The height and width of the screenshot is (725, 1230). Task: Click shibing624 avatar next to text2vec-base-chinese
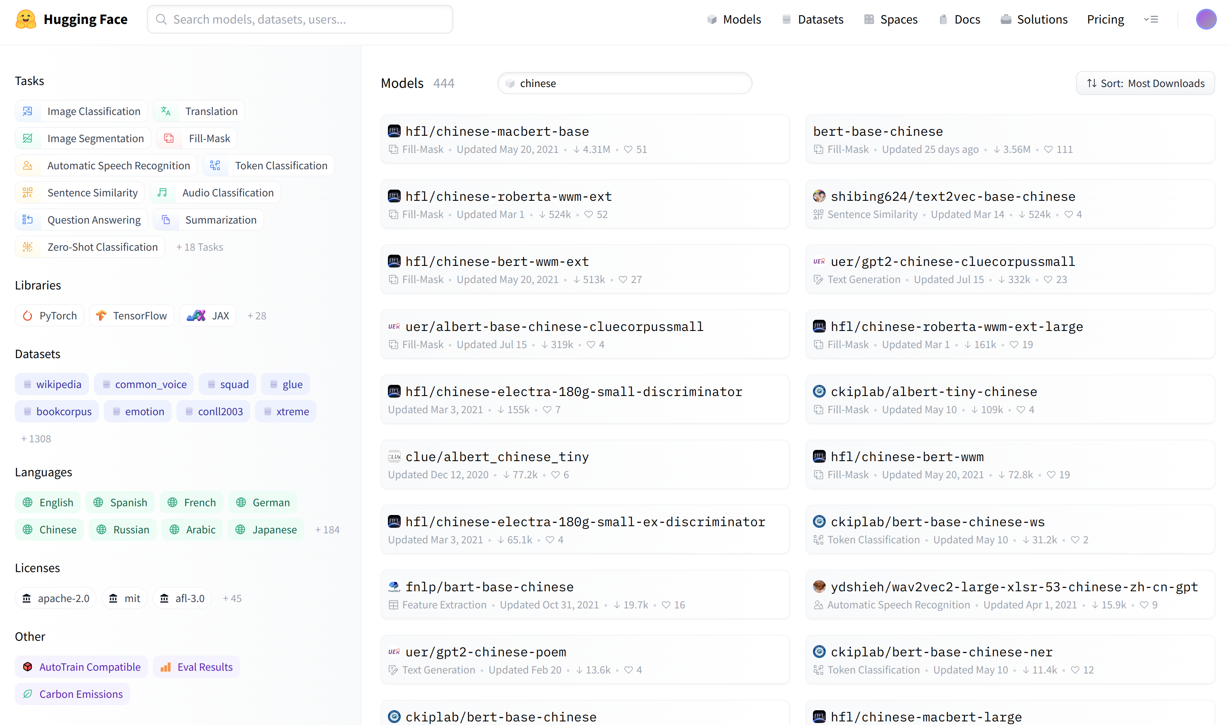point(819,196)
